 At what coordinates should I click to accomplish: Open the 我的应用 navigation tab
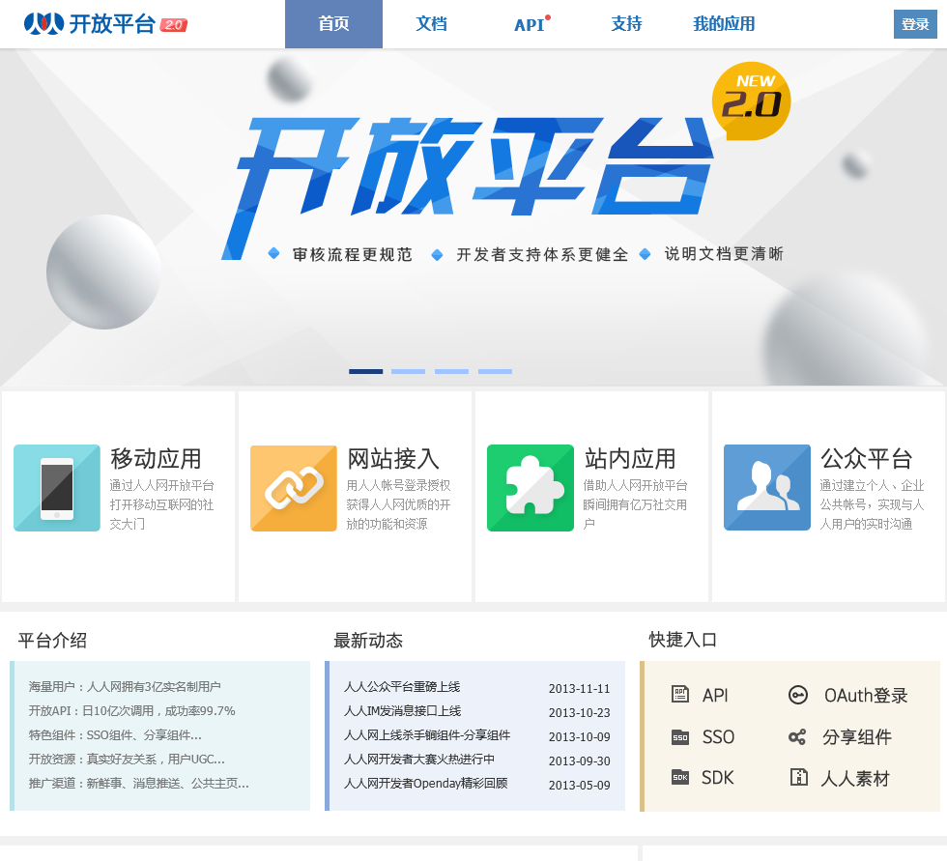pos(724,24)
